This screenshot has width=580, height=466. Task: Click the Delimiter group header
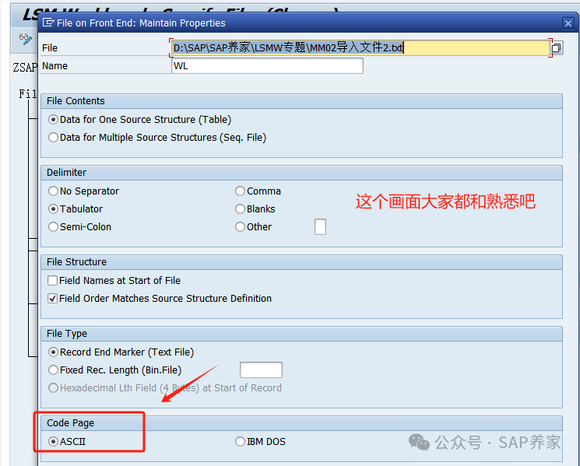coord(301,173)
